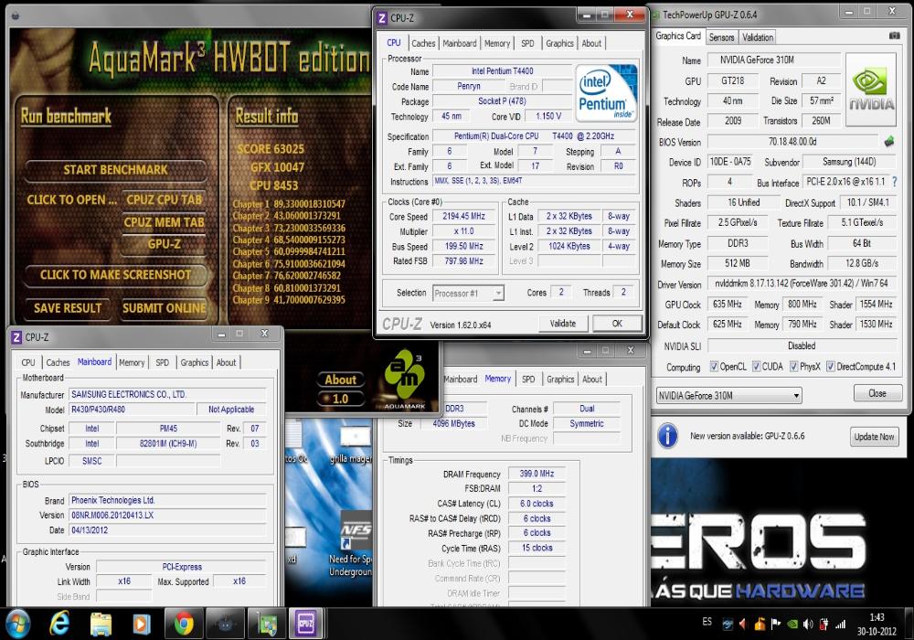Click CLICK TO MAKE SCREENSHOT button
Viewport: 914px width, 640px height.
115,274
